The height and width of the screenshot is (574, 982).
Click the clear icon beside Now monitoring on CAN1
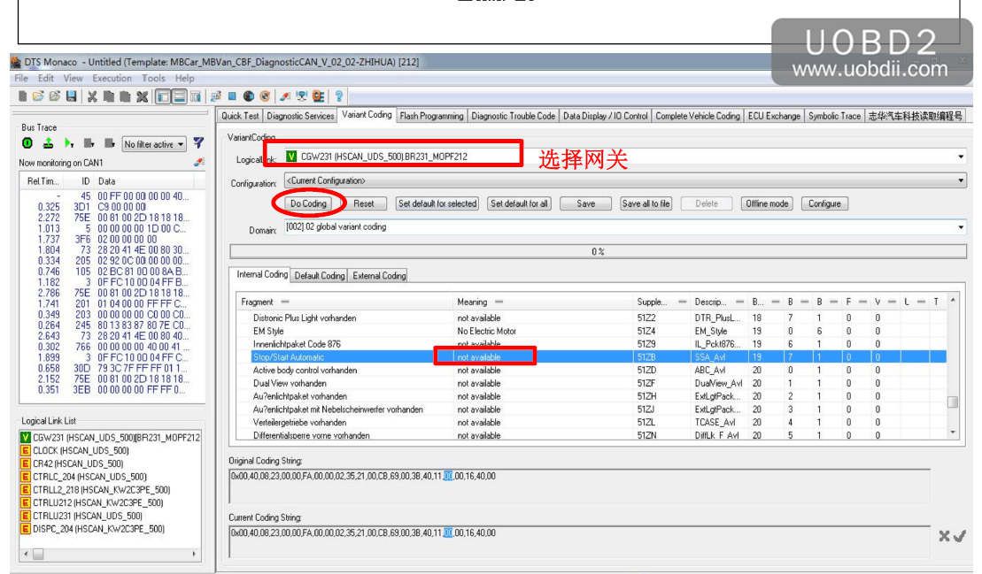click(199, 162)
